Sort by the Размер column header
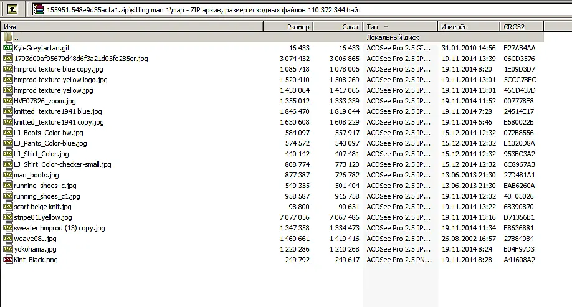The image size is (572, 307). tap(288, 27)
